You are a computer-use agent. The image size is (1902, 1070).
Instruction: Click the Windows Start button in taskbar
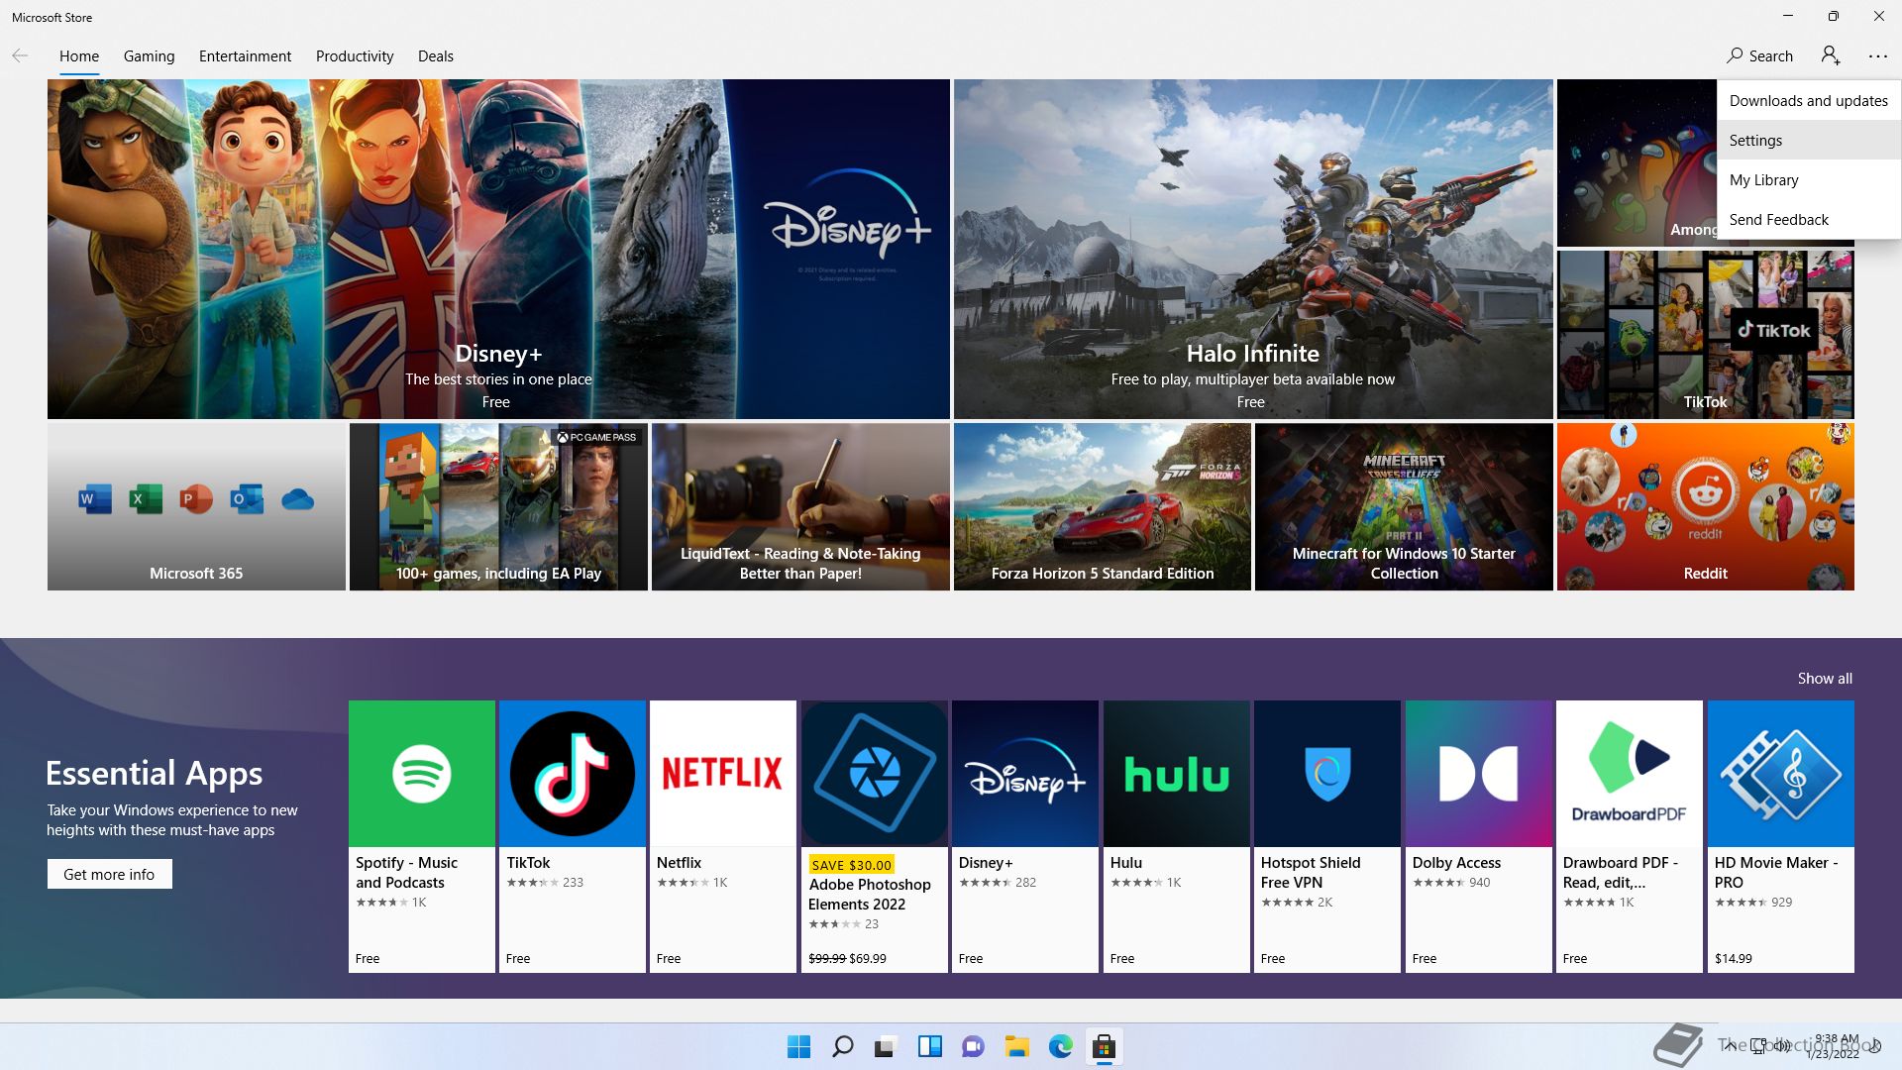click(798, 1046)
